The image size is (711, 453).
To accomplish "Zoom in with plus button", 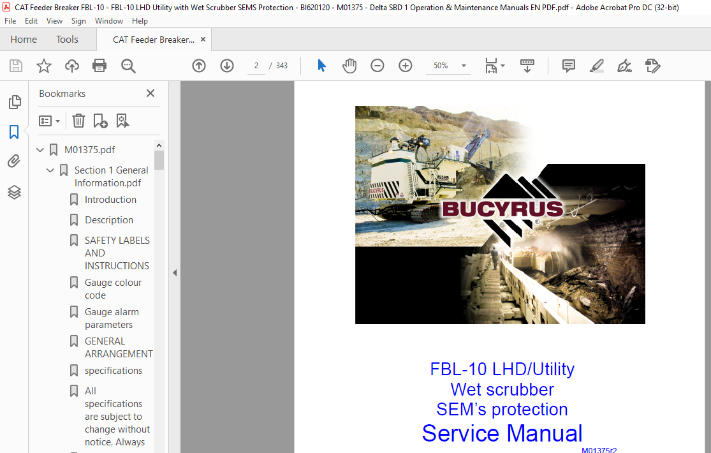I will 406,66.
